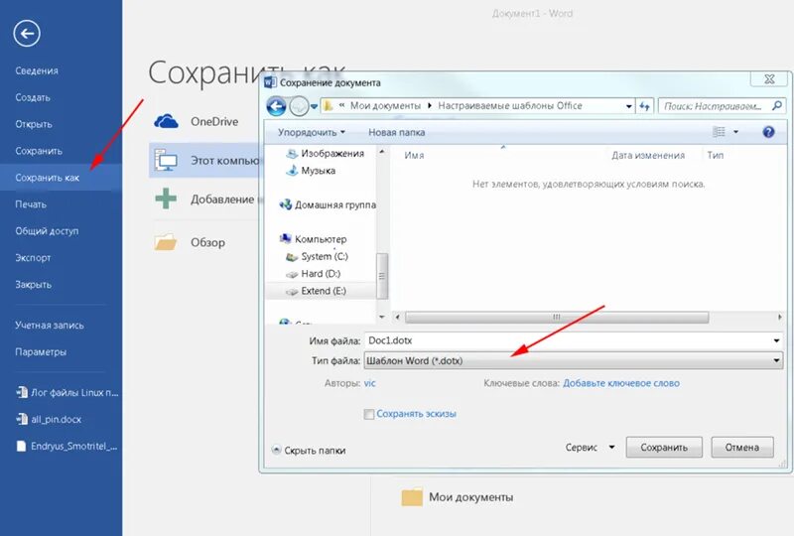Open the Обзор folder icon
The image size is (794, 536).
click(x=166, y=242)
